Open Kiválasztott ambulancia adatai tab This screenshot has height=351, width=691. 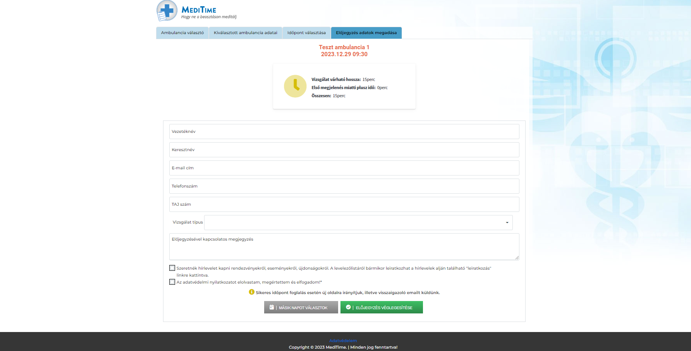click(246, 33)
